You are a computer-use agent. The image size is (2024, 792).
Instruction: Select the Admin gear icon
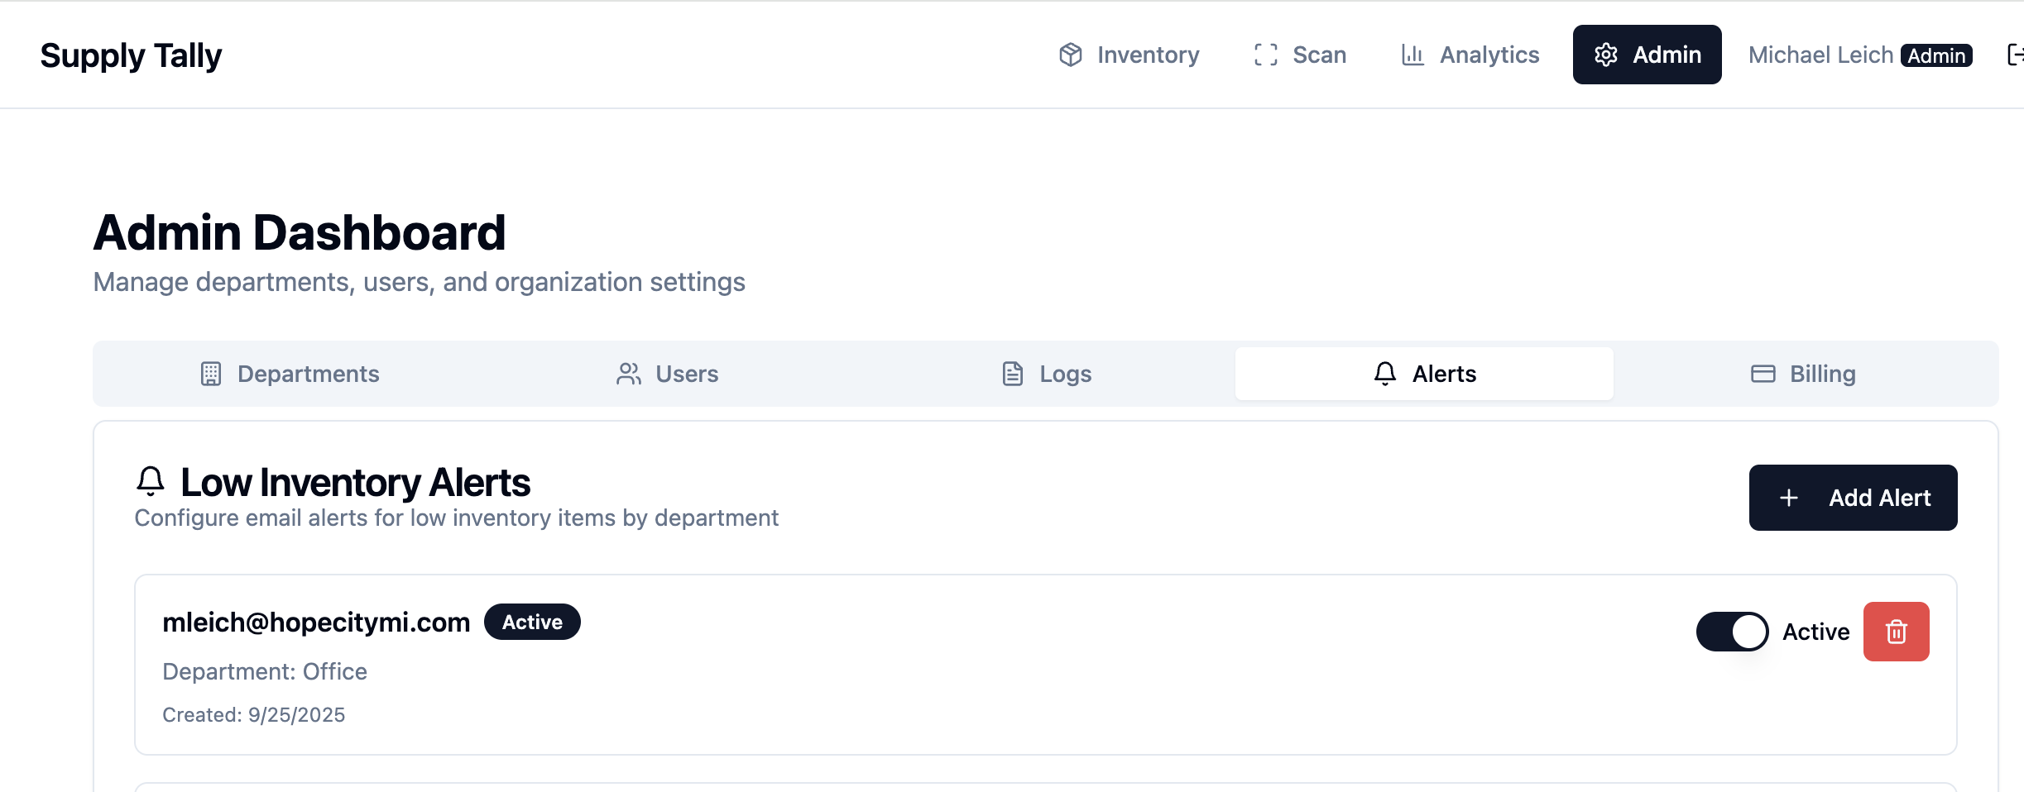point(1605,55)
